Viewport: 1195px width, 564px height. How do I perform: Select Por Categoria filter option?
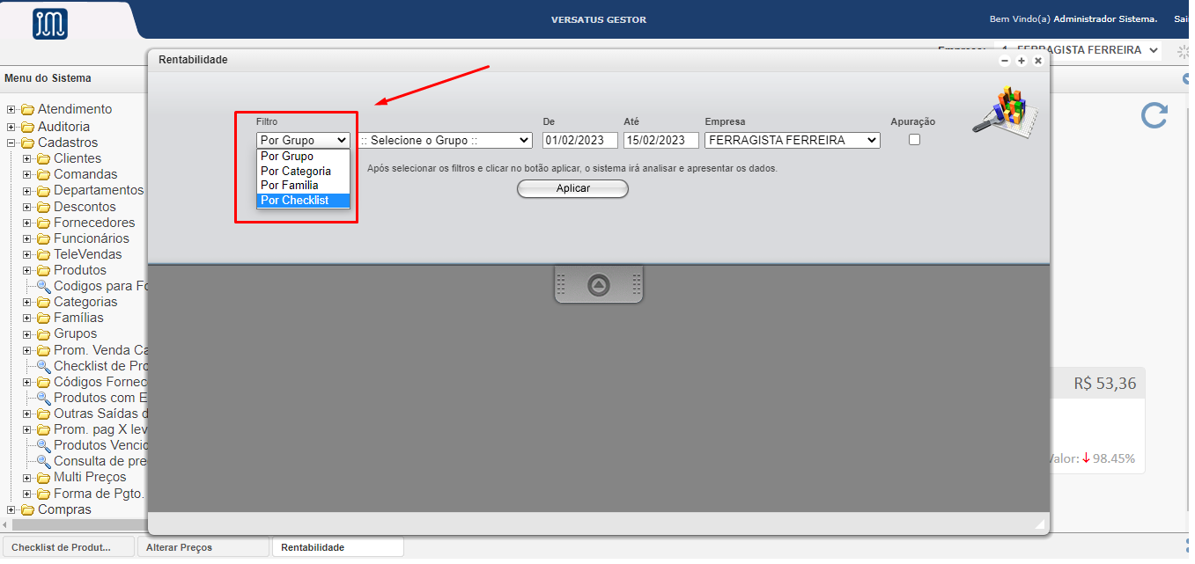click(x=296, y=171)
